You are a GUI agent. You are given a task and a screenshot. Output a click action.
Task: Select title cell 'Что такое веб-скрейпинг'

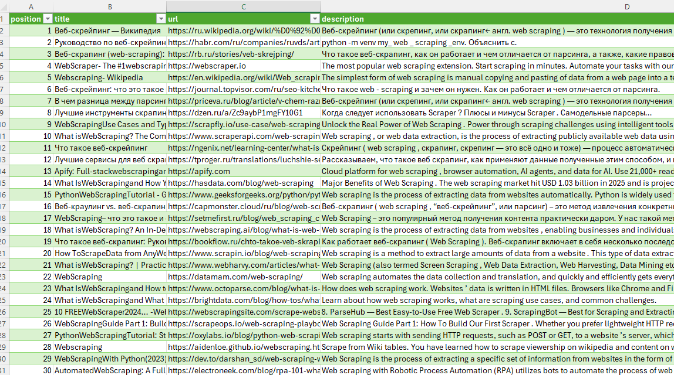110,148
